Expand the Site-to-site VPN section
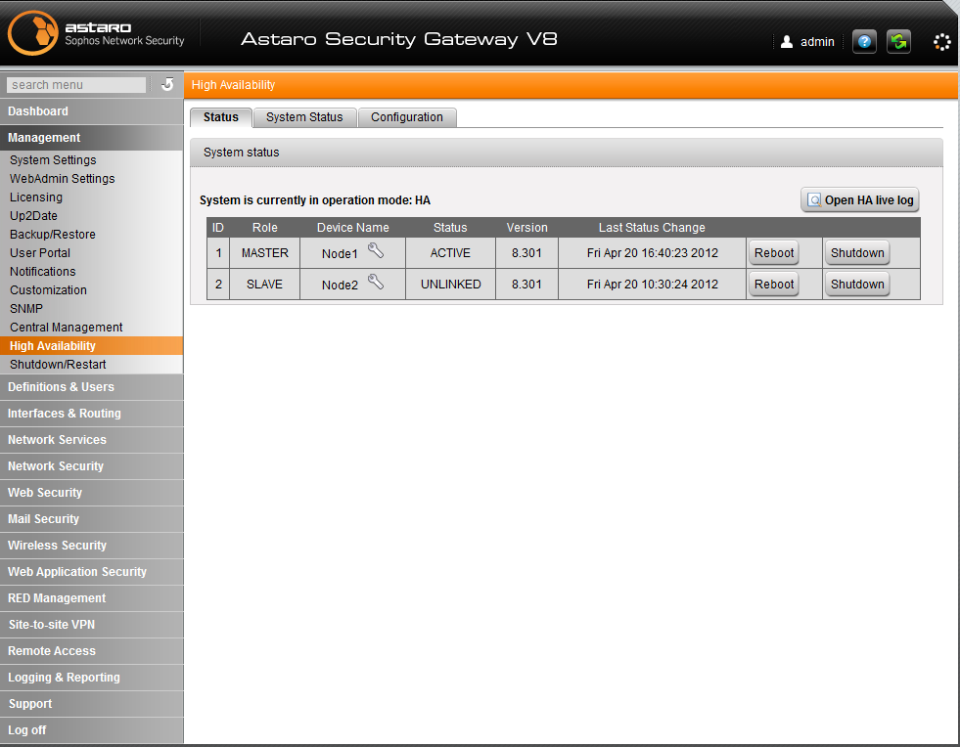 52,625
